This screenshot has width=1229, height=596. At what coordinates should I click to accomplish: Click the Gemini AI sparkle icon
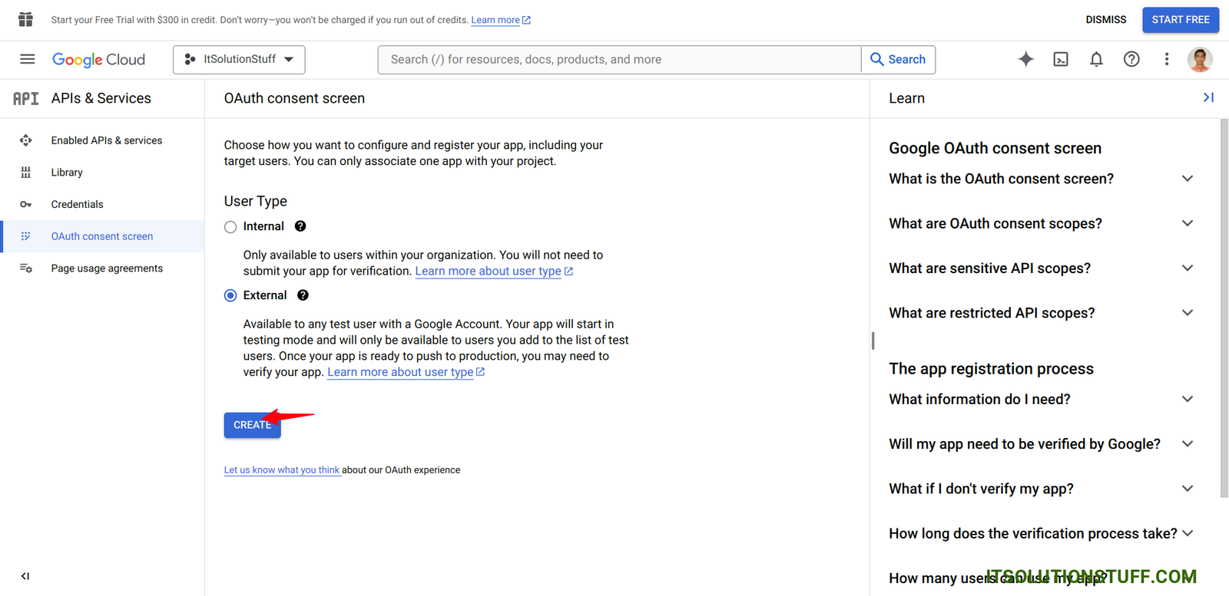point(1025,59)
